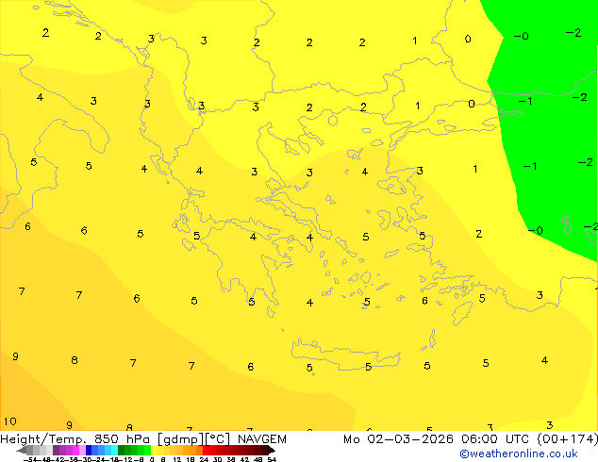
Task: Select the '850' pressure level value
Action: coord(106,439)
